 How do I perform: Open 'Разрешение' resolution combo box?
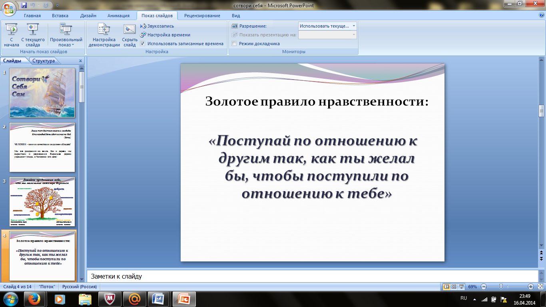pos(327,26)
